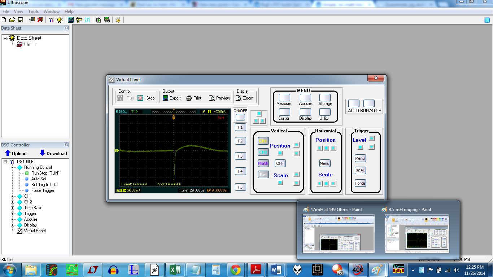Image resolution: width=493 pixels, height=277 pixels.
Task: Click the Zoom display button
Action: pyautogui.click(x=245, y=98)
